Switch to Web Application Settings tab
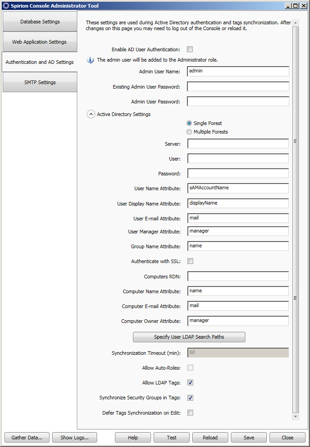Screen dimensions: 310x447 tap(40, 42)
